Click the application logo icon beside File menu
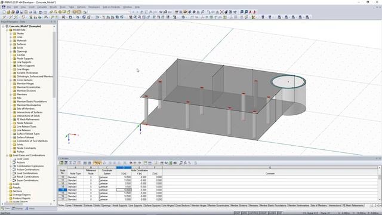Viewport: 382px width, 215px height. coord(4,7)
